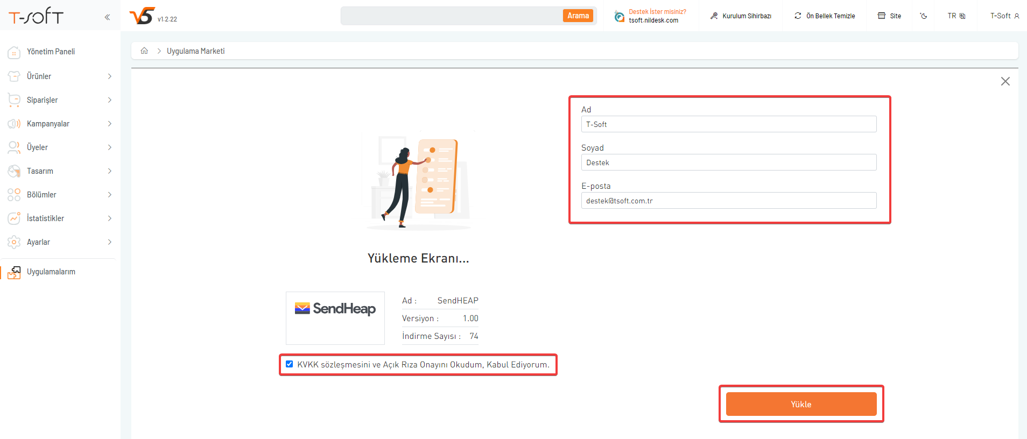Click the Uygulama Marketi breadcrumb
1027x439 pixels.
pos(195,51)
